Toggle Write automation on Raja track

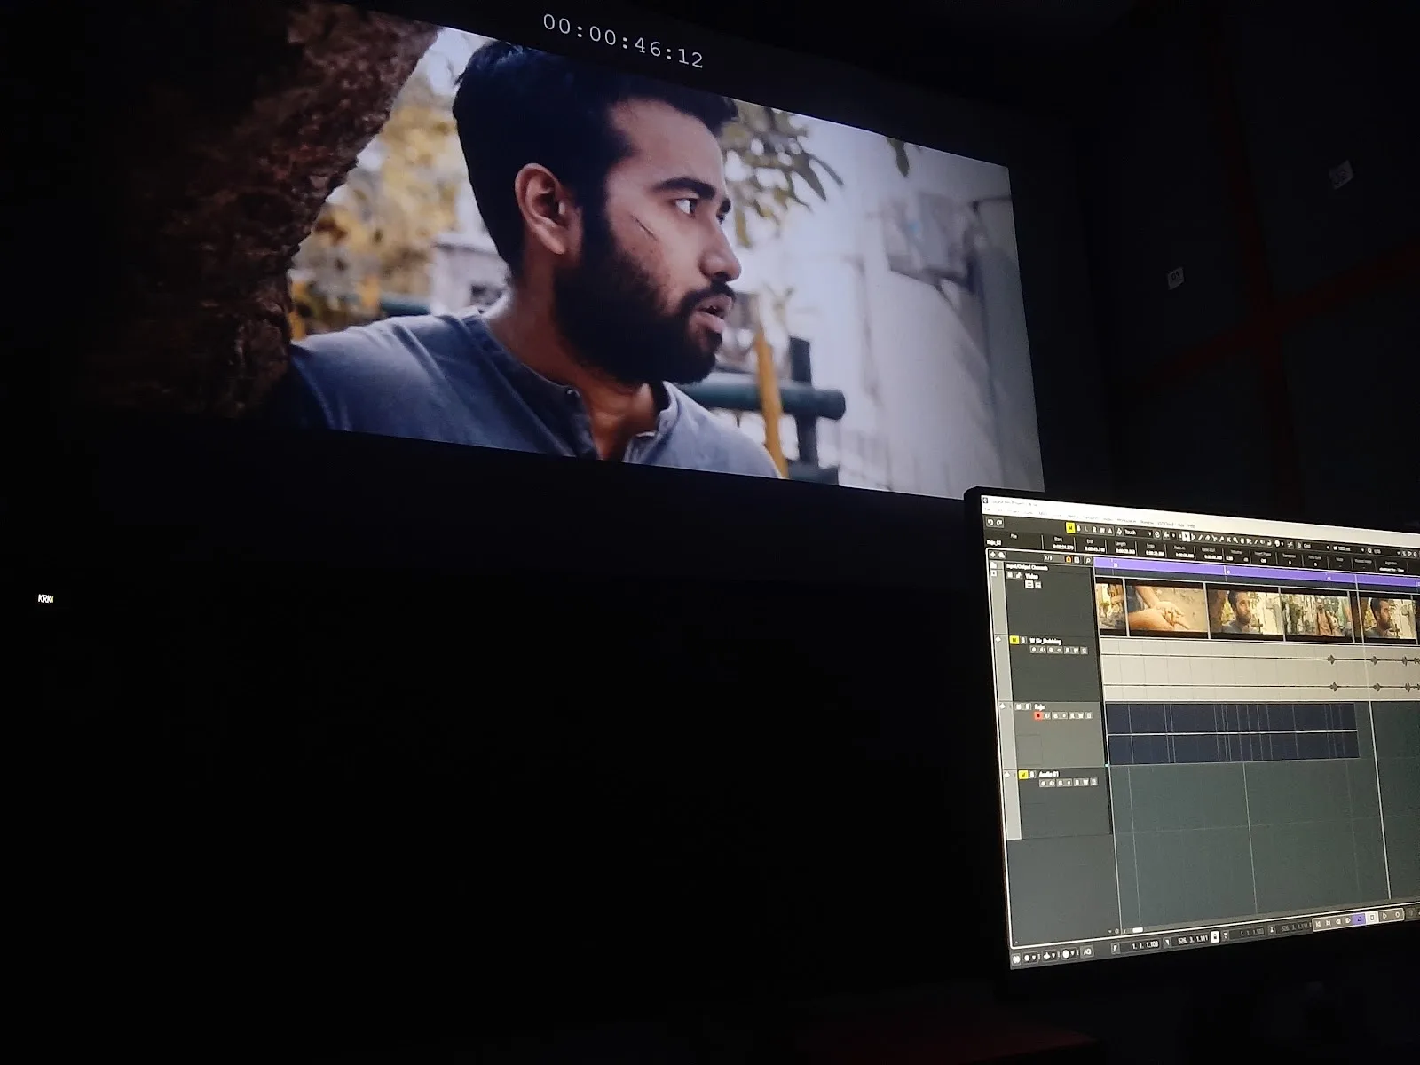tap(1081, 715)
